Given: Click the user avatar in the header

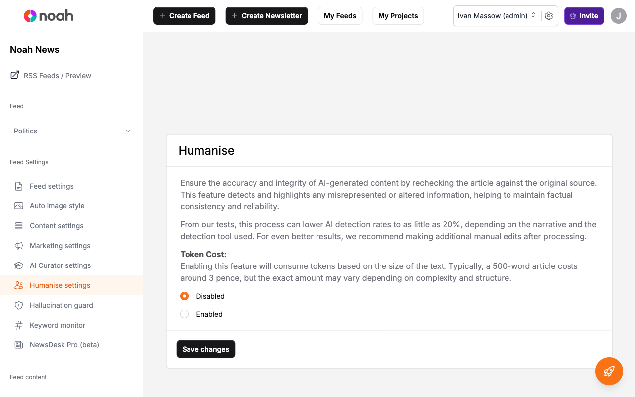Looking at the screenshot, I should click(618, 16).
